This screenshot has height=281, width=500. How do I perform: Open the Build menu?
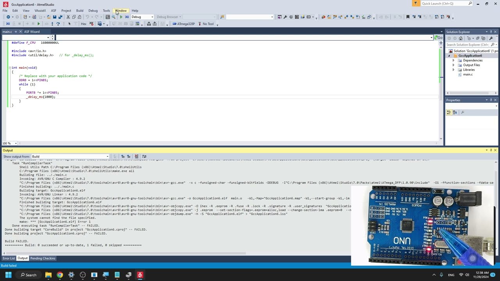tap(80, 11)
